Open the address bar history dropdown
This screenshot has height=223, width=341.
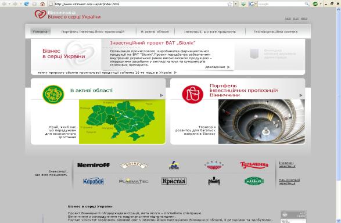pos(236,4)
